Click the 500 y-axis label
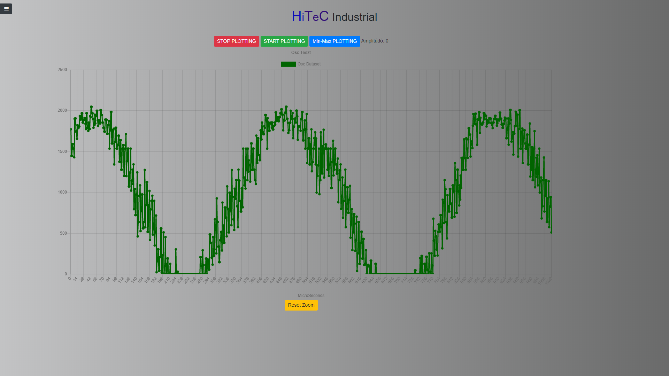 click(x=63, y=233)
